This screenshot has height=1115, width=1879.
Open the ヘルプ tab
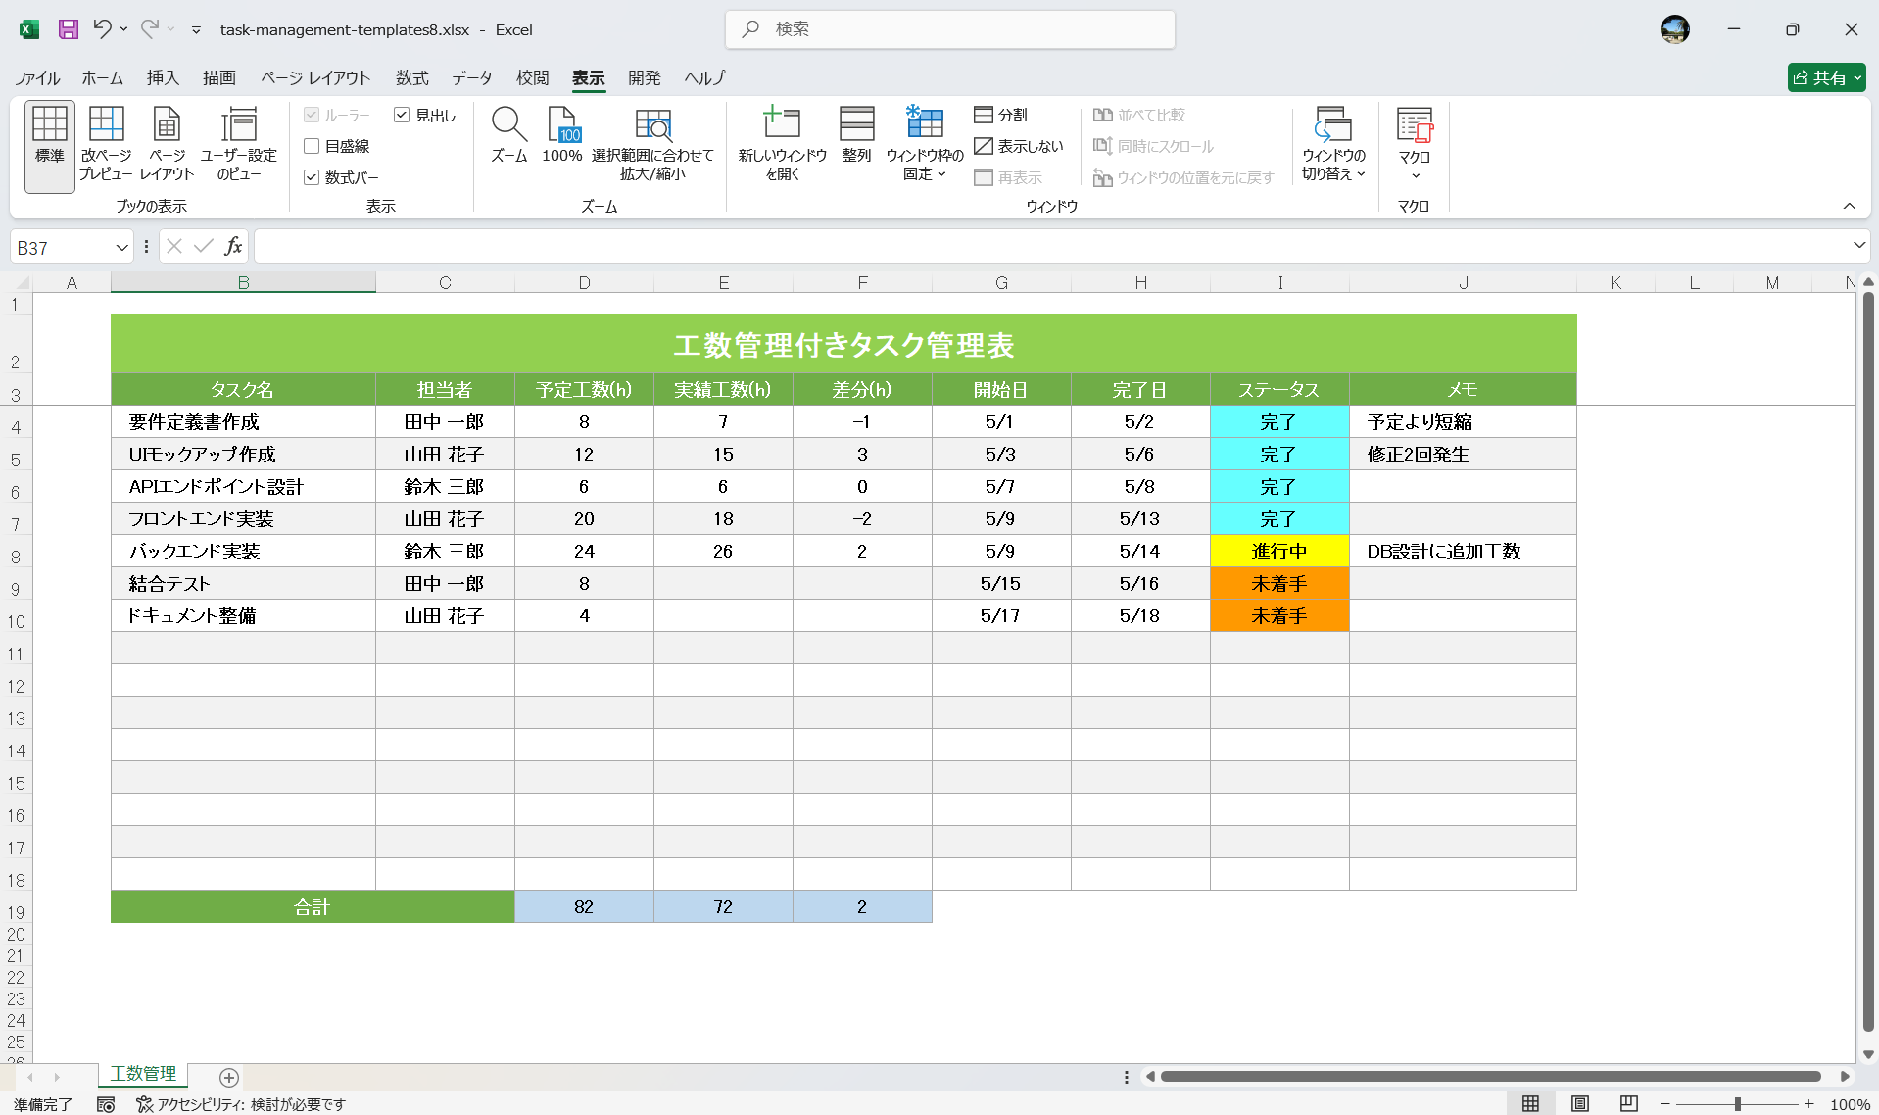tap(704, 77)
